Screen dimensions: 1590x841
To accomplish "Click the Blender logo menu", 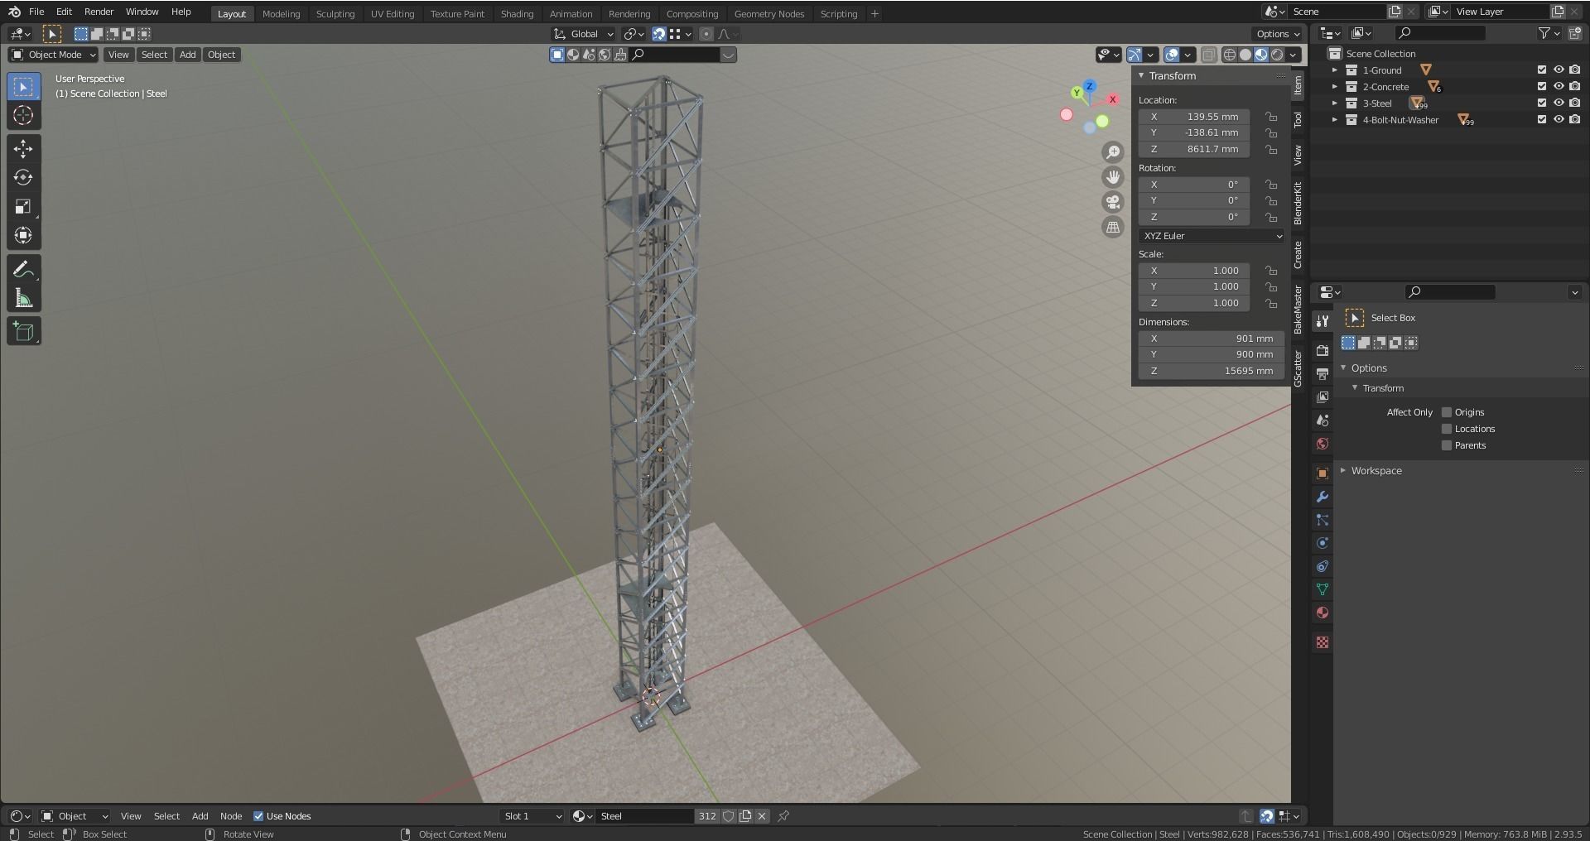I will [x=14, y=12].
